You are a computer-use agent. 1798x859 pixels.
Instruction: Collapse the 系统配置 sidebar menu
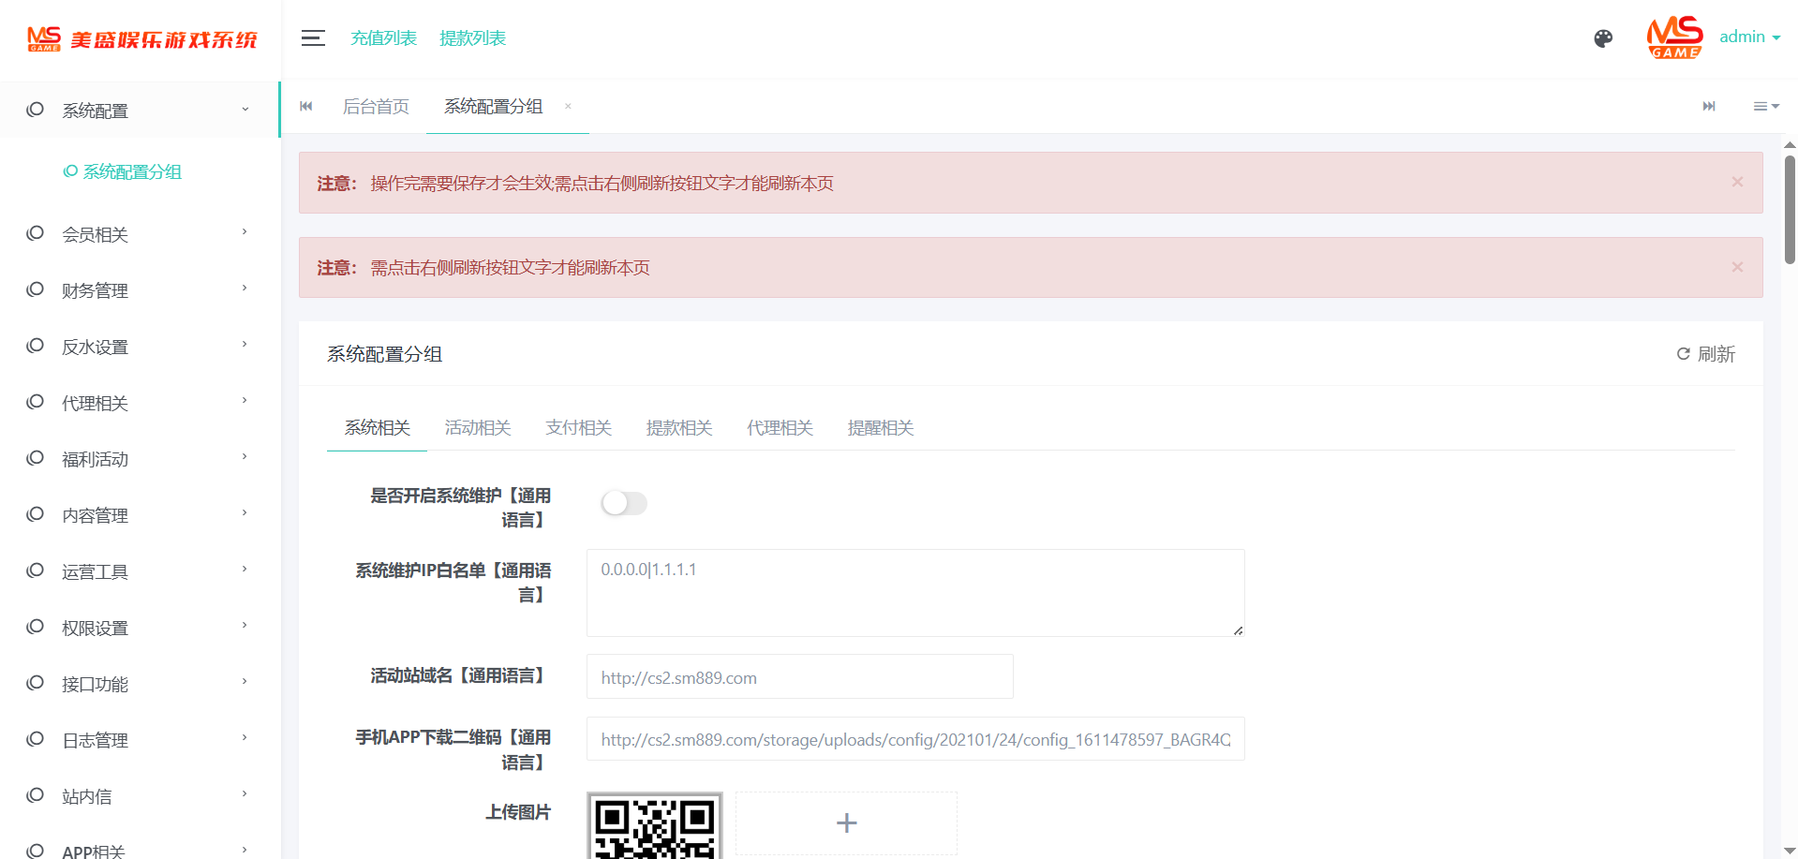pyautogui.click(x=139, y=111)
